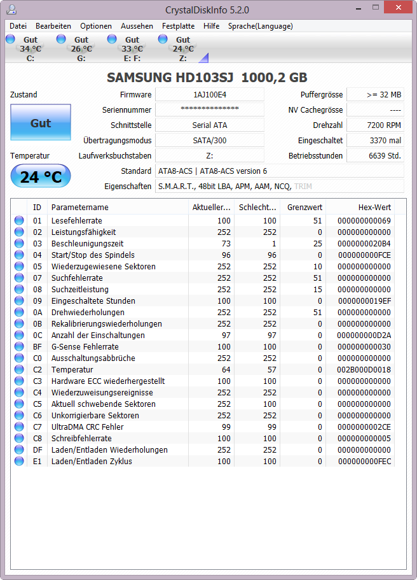Click the Parametername column header

[x=118, y=207]
